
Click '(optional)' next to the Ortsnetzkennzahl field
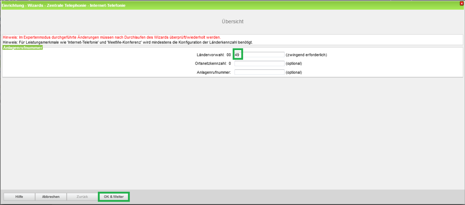click(294, 63)
